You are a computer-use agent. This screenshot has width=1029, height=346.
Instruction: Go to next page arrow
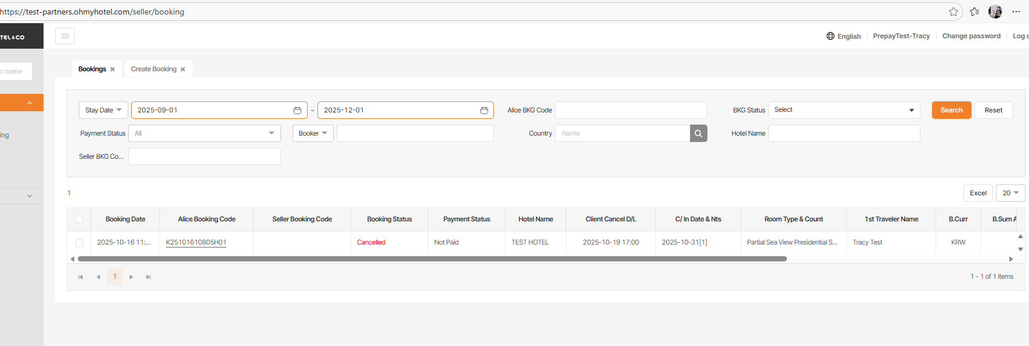point(131,277)
